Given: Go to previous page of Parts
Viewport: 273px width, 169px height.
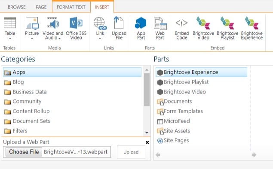Looking at the screenshot, I should 158,155.
